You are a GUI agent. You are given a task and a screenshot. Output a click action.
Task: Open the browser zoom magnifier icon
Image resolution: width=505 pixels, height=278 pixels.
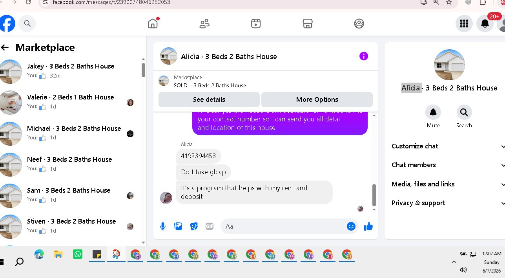[436, 2]
